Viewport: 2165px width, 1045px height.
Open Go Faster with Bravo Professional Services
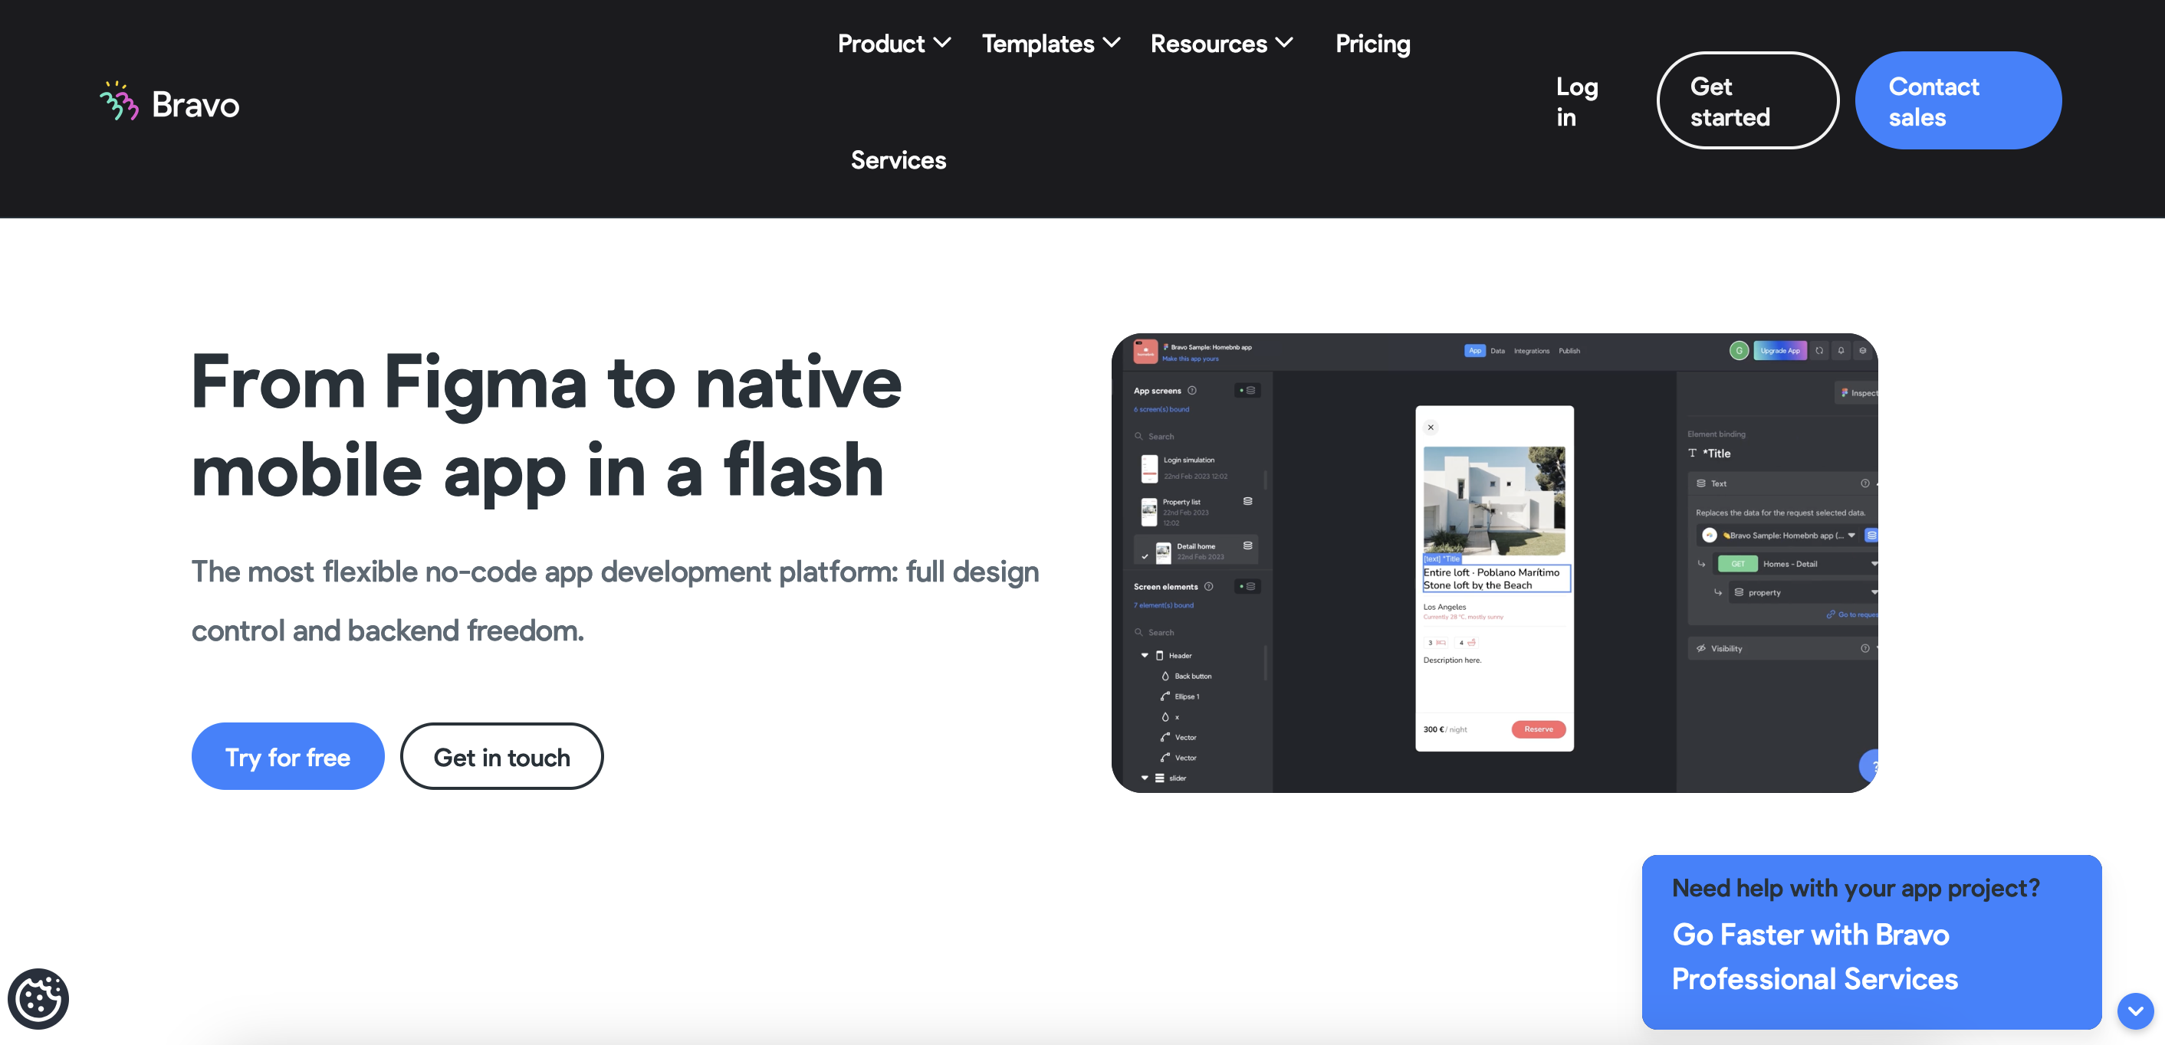click(x=1814, y=956)
